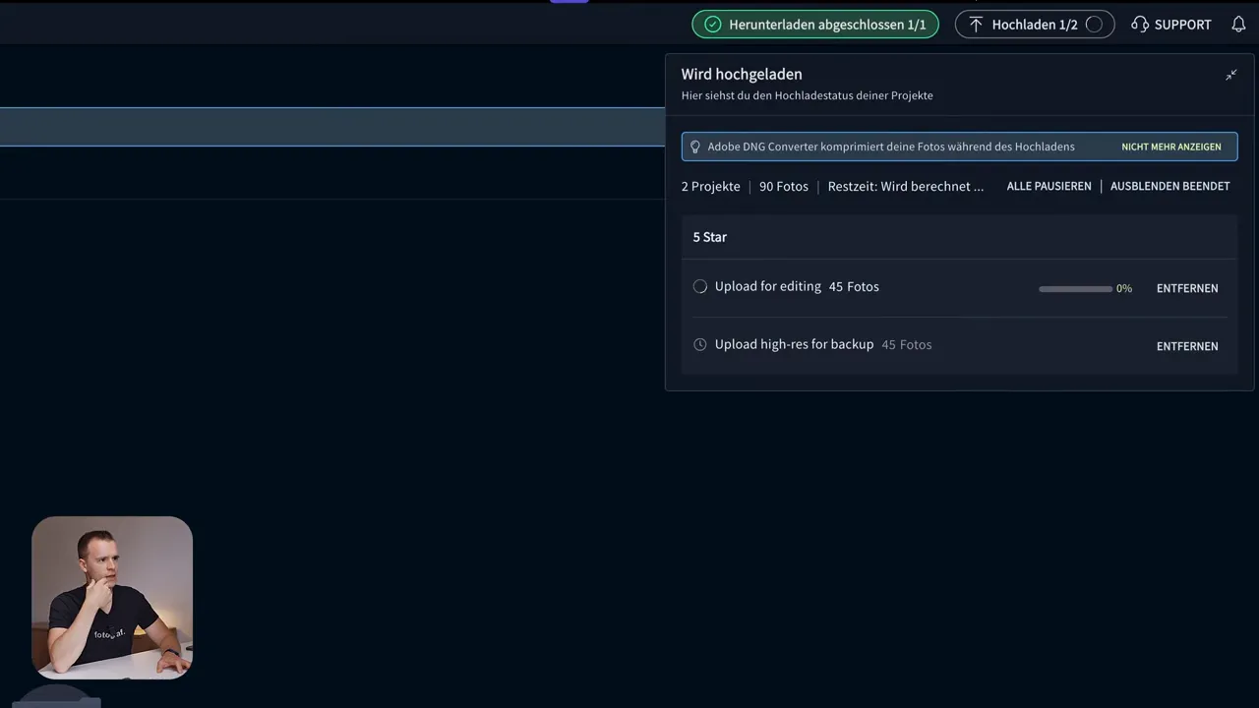This screenshot has height=708, width=1259.
Task: Hide finished uploads with AUSBLENDEN BEENDET
Action: click(1169, 186)
